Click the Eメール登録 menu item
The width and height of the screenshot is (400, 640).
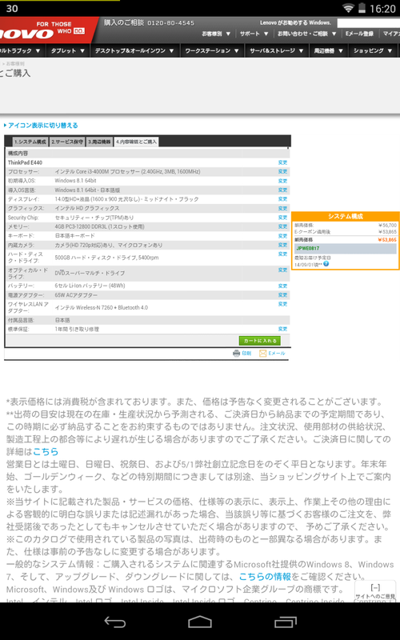(x=359, y=34)
